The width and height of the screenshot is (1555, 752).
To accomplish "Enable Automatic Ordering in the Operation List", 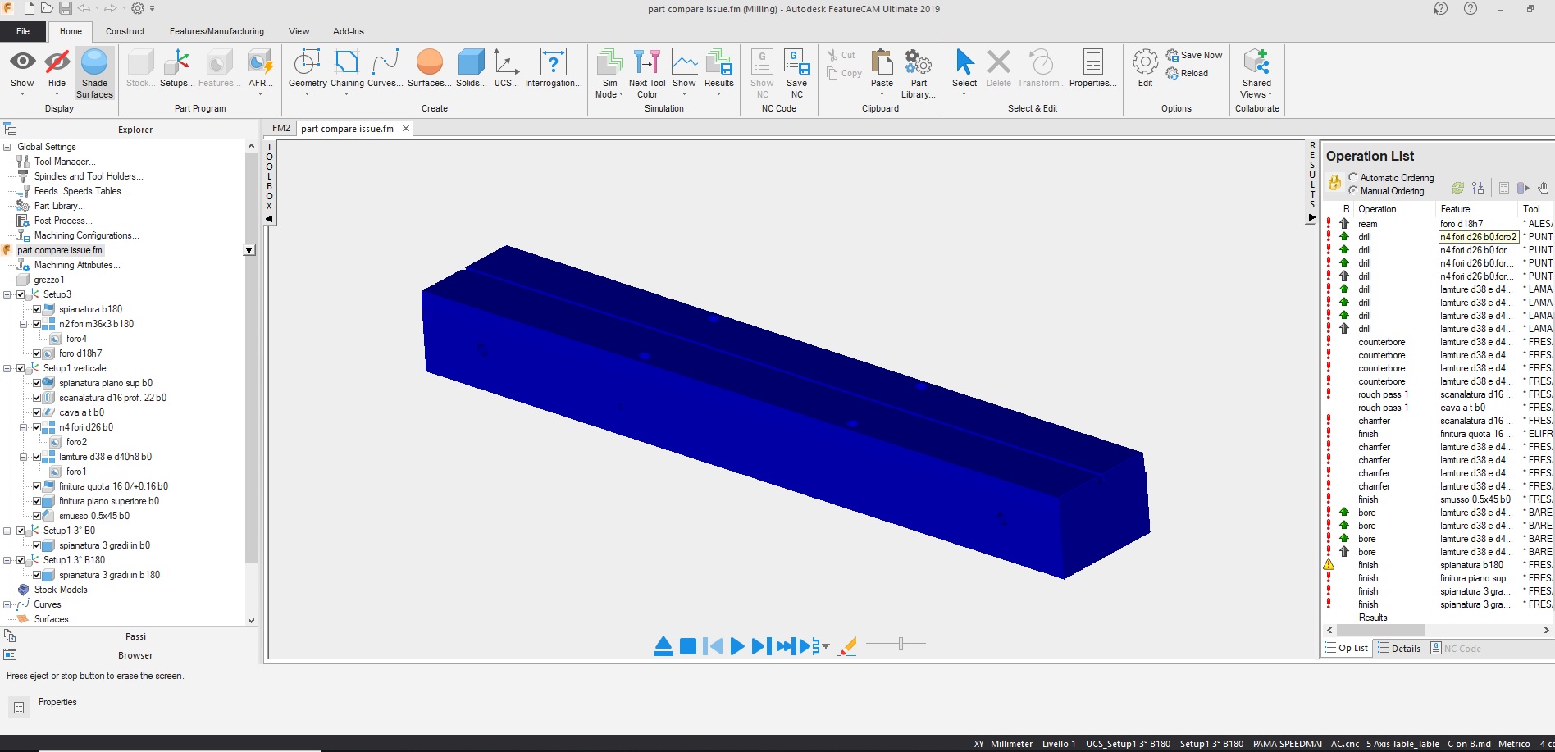I will point(1353,177).
